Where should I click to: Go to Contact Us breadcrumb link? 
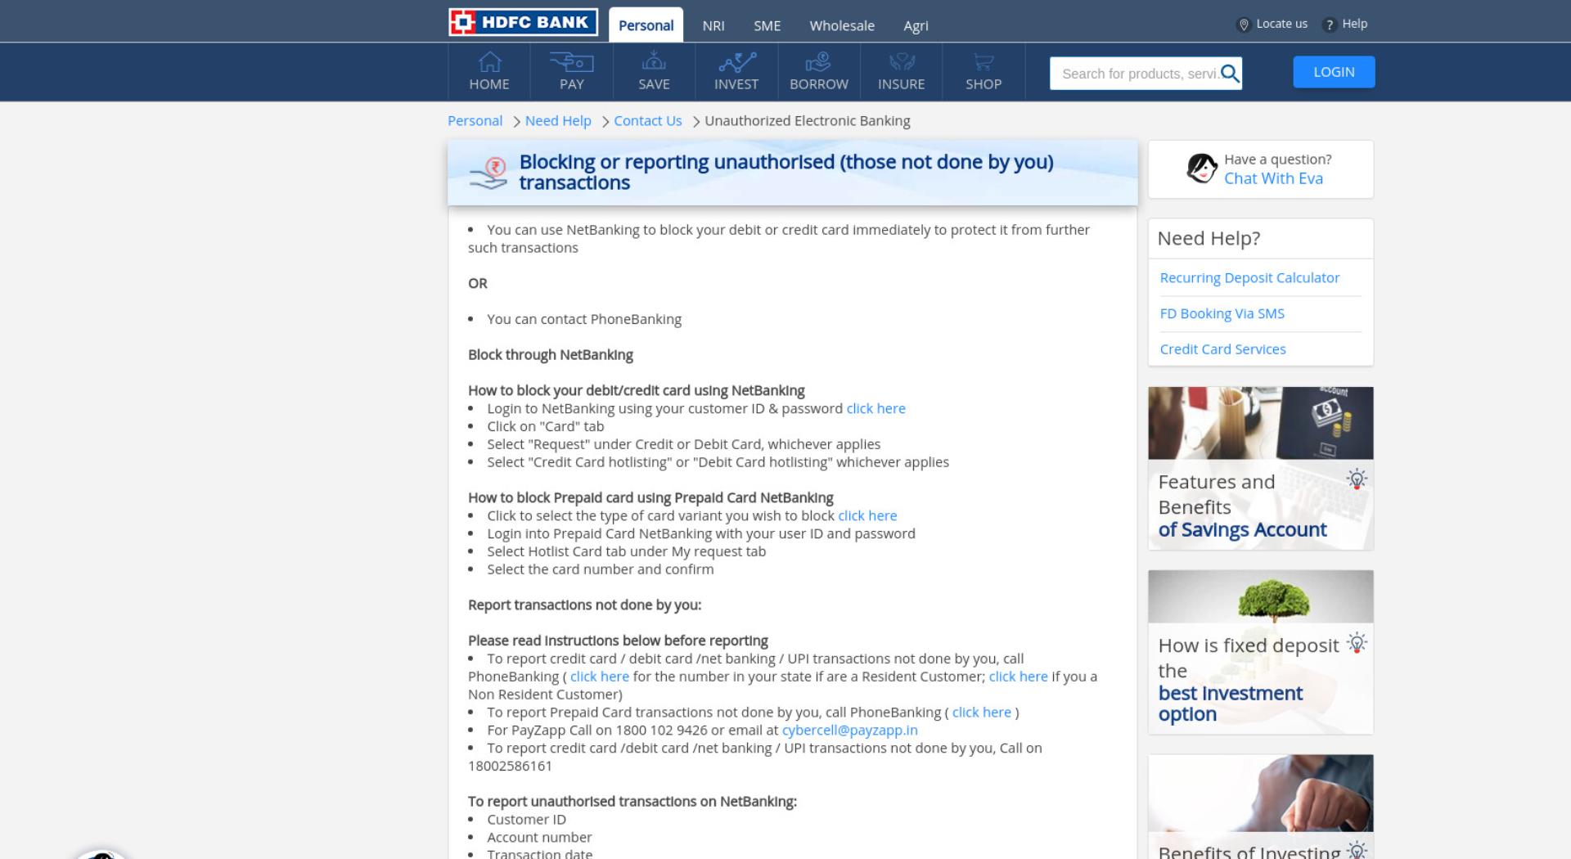pyautogui.click(x=648, y=121)
